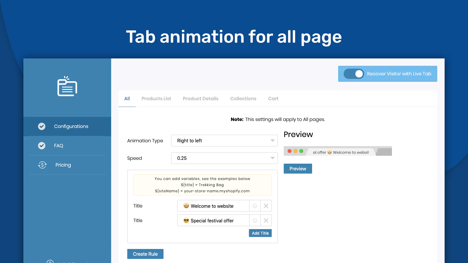468x263 pixels.
Task: Delete the Special festival offer title row
Action: pyautogui.click(x=266, y=220)
